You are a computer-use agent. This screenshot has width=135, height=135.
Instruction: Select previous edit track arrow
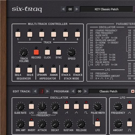(x=35, y=91)
